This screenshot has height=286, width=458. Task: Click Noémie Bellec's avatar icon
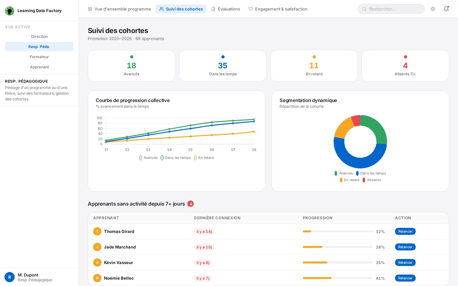tap(97, 278)
